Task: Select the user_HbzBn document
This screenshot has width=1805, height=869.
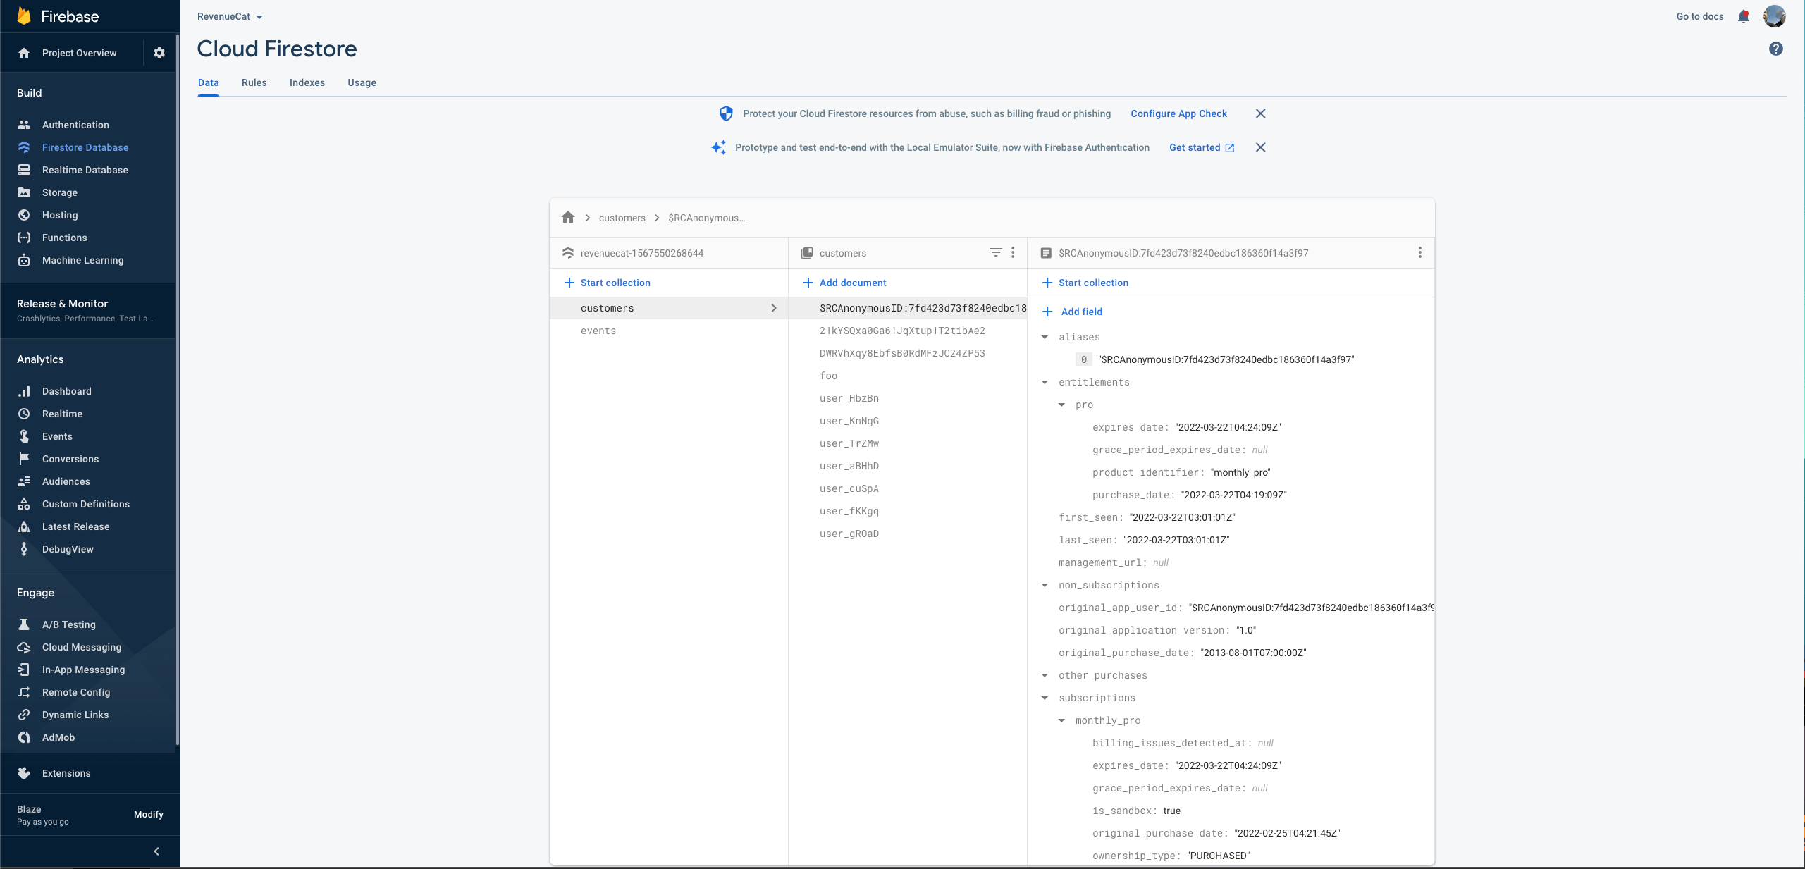Action: coord(849,398)
